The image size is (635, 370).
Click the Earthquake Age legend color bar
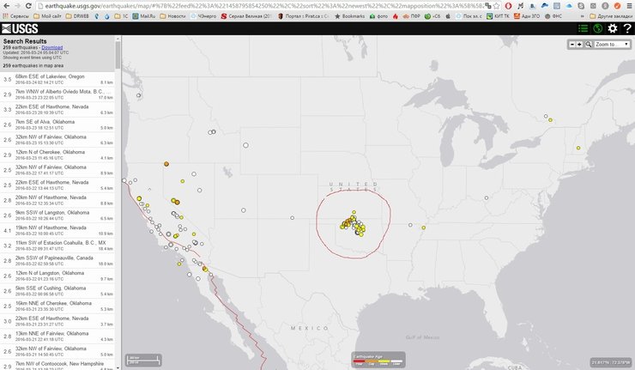click(x=378, y=361)
